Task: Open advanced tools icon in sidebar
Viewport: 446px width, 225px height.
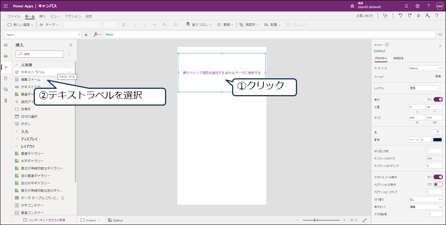Action: (x=6, y=101)
